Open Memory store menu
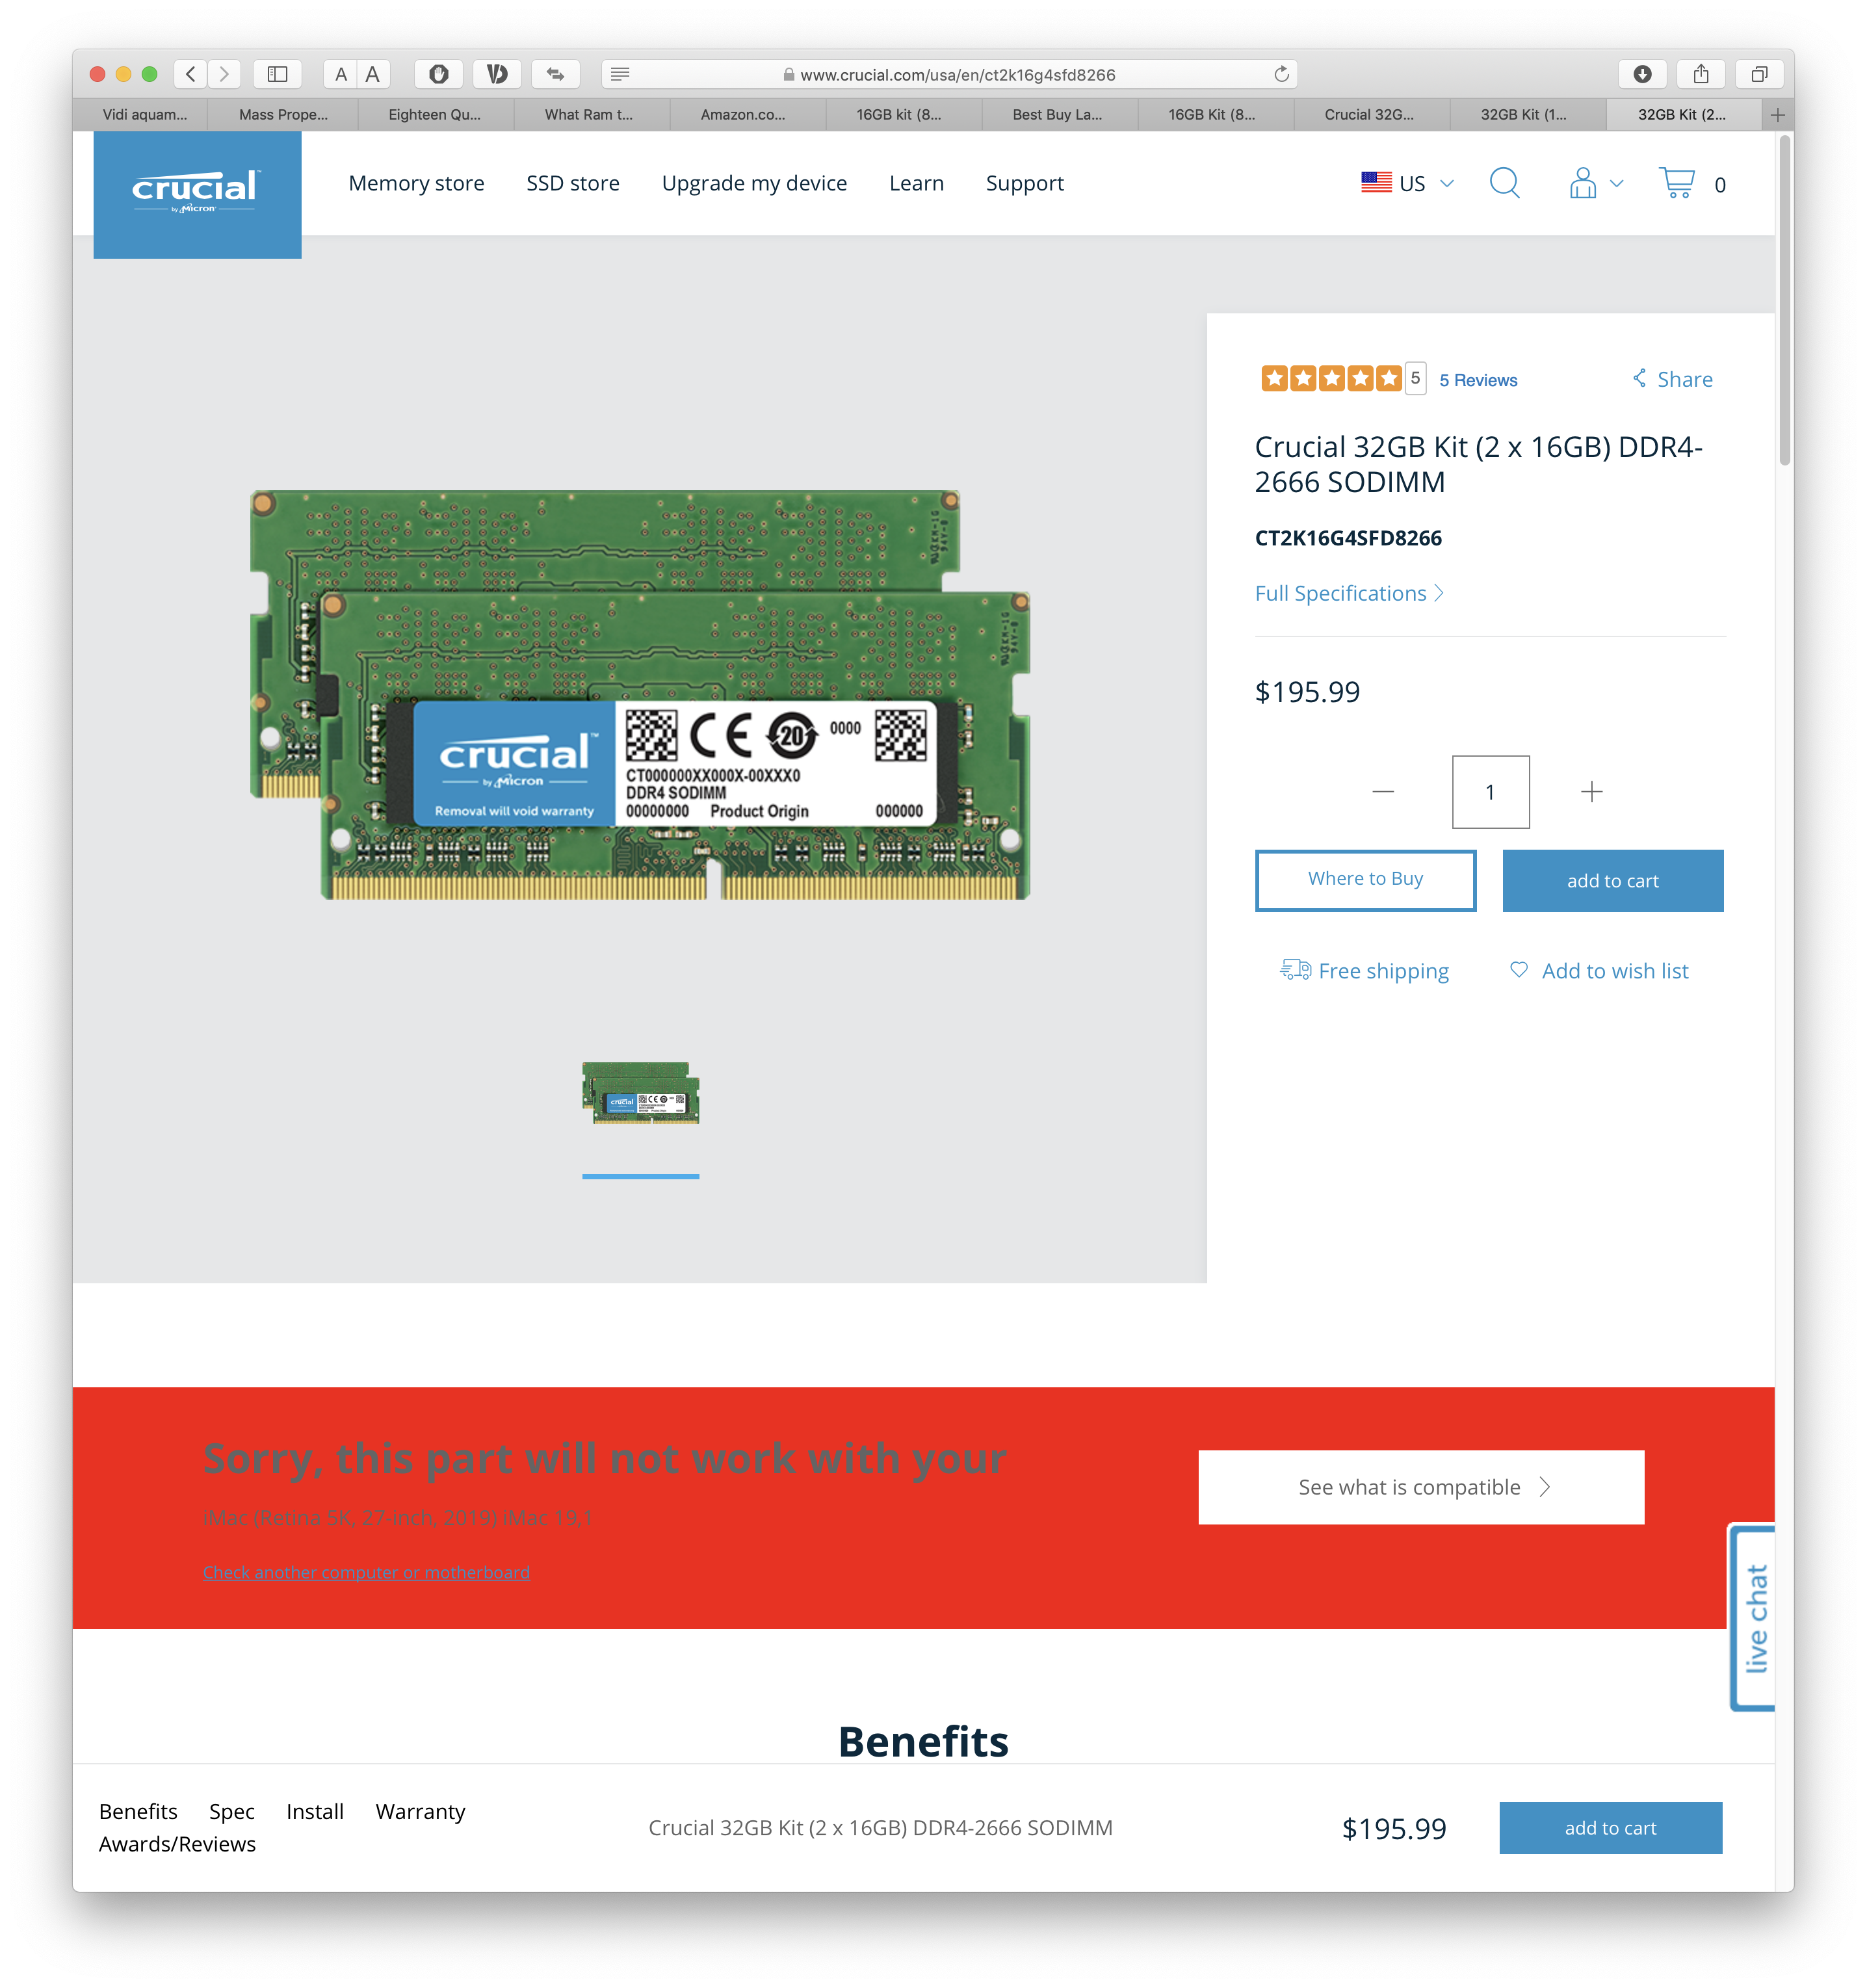The width and height of the screenshot is (1867, 1988). [x=416, y=183]
